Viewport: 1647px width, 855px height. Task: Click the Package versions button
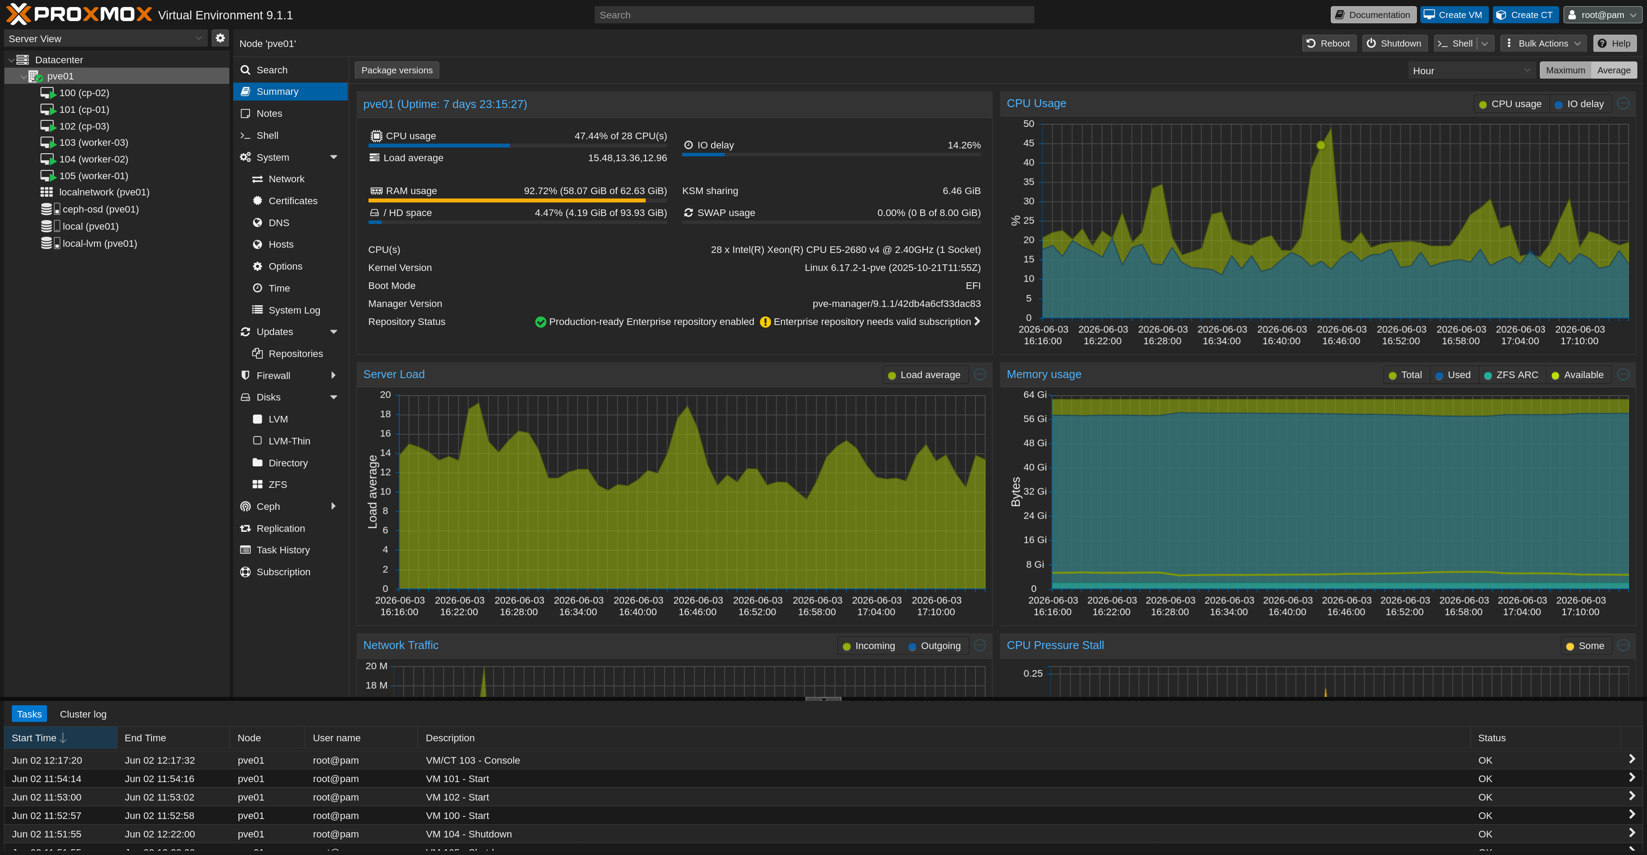pyautogui.click(x=397, y=70)
